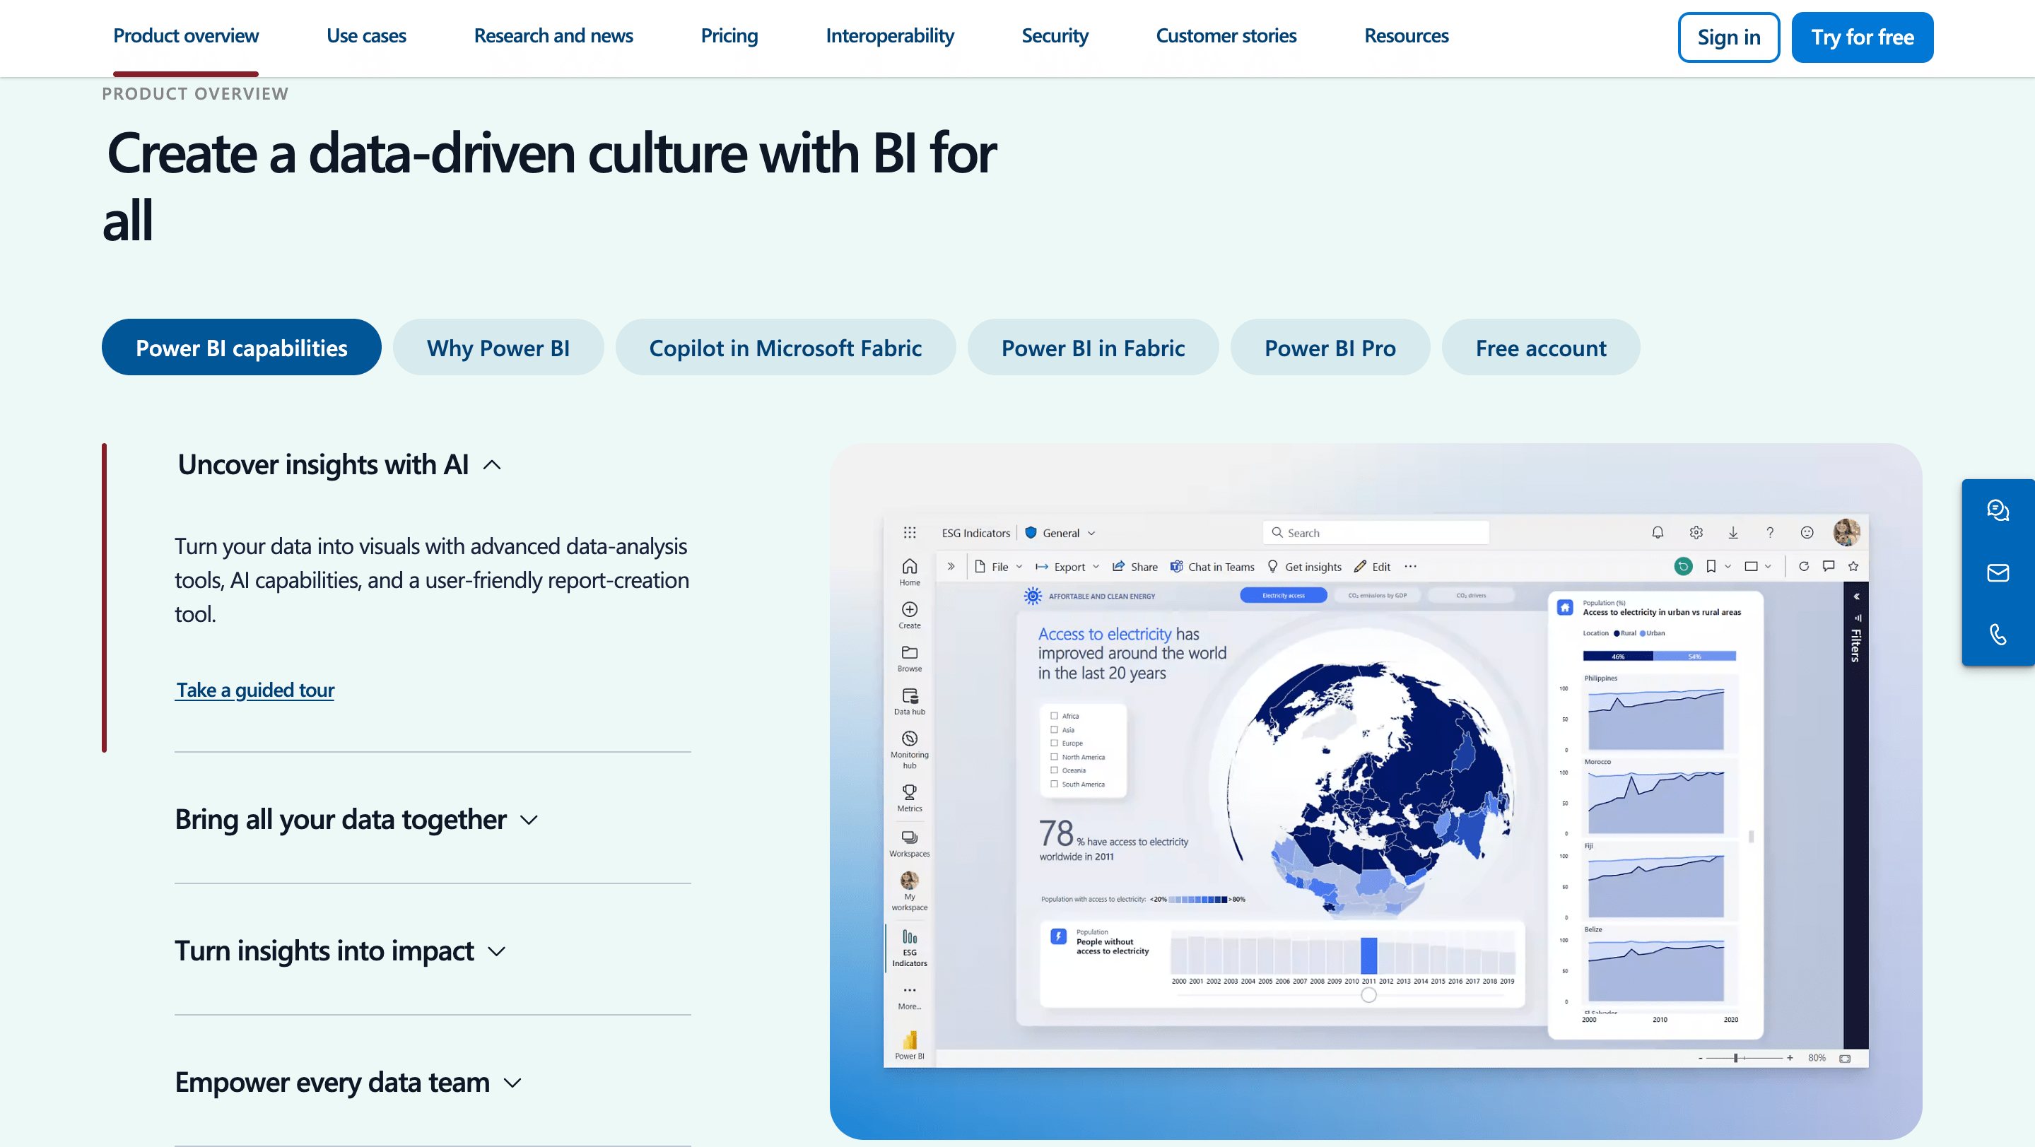The height and width of the screenshot is (1147, 2035).
Task: Switch to Why Power BI tab
Action: point(498,347)
